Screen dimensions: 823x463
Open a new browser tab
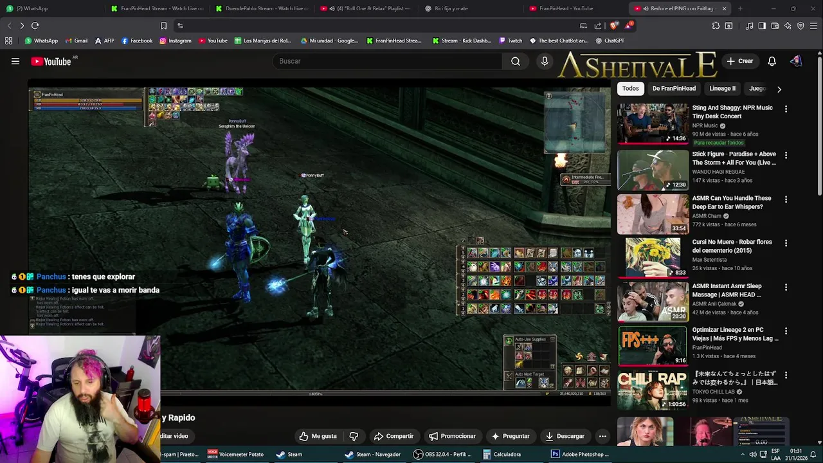point(740,8)
